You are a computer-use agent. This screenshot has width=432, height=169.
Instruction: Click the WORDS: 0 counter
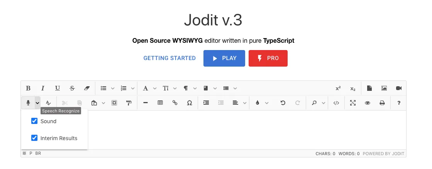coord(349,154)
